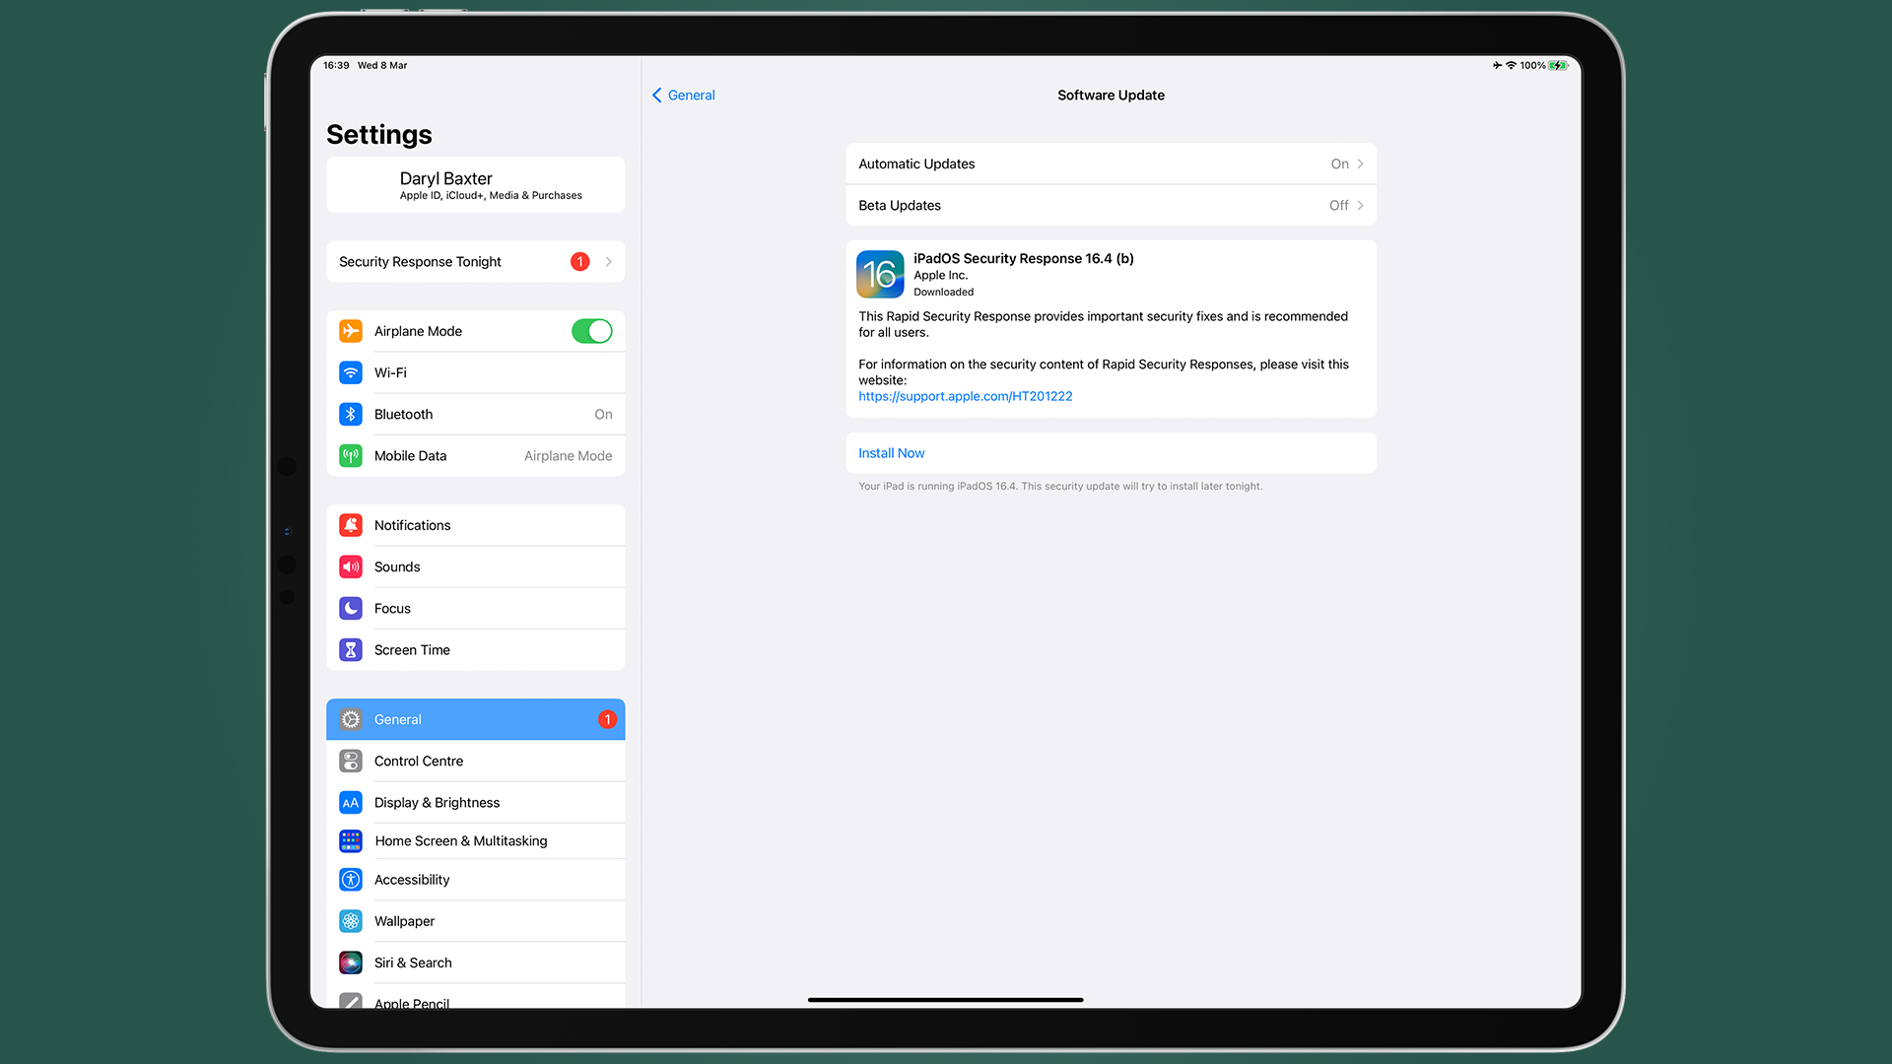Go back using the General chevron
Viewport: 1892px width, 1064px height.
tap(657, 95)
